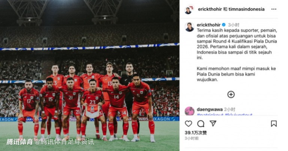The width and height of the screenshot is (288, 151).
Task: Click the #patrickout hashtag
Action: point(210,114)
